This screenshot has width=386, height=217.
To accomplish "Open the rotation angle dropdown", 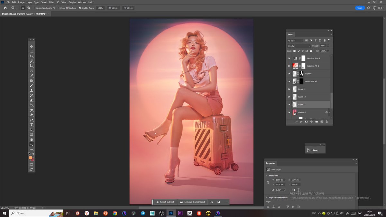I will pyautogui.click(x=284, y=190).
